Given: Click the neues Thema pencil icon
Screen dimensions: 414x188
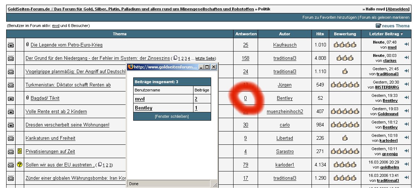Looking at the screenshot, I should click(x=378, y=26).
